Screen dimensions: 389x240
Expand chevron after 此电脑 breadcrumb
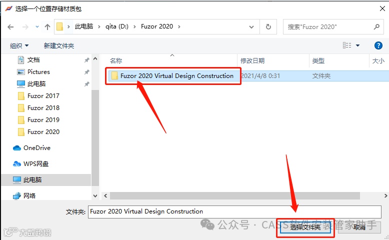pos(99,26)
